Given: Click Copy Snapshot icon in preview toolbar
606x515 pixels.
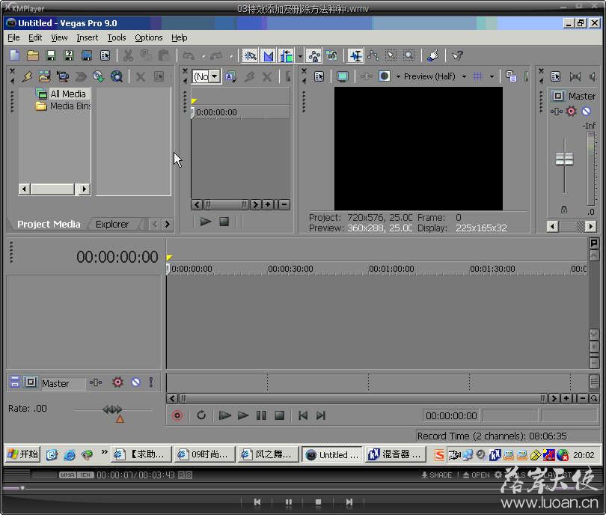Looking at the screenshot, I should coord(511,76).
